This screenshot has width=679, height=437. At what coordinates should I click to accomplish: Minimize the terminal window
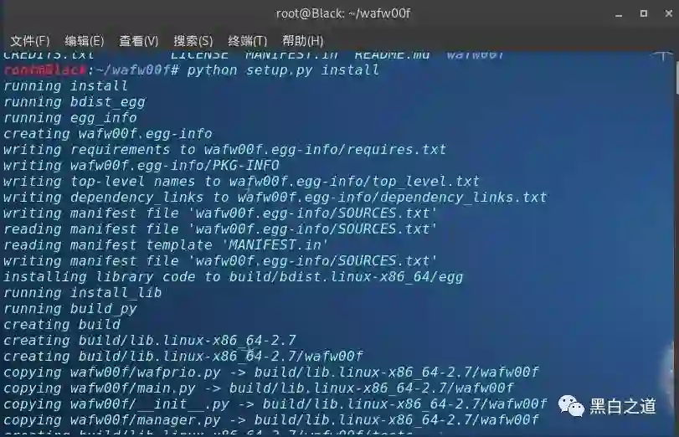619,14
